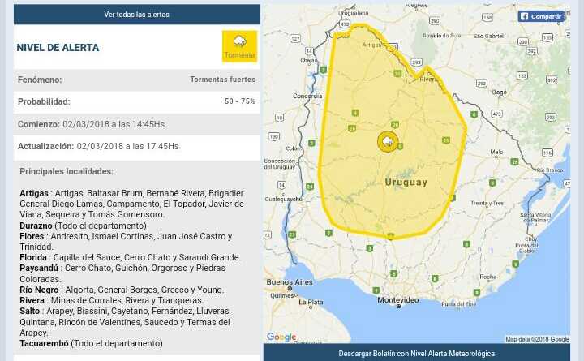Viewport: 584px width, 361px height.
Task: Click Montevideo city label on the map
Action: 397,299
